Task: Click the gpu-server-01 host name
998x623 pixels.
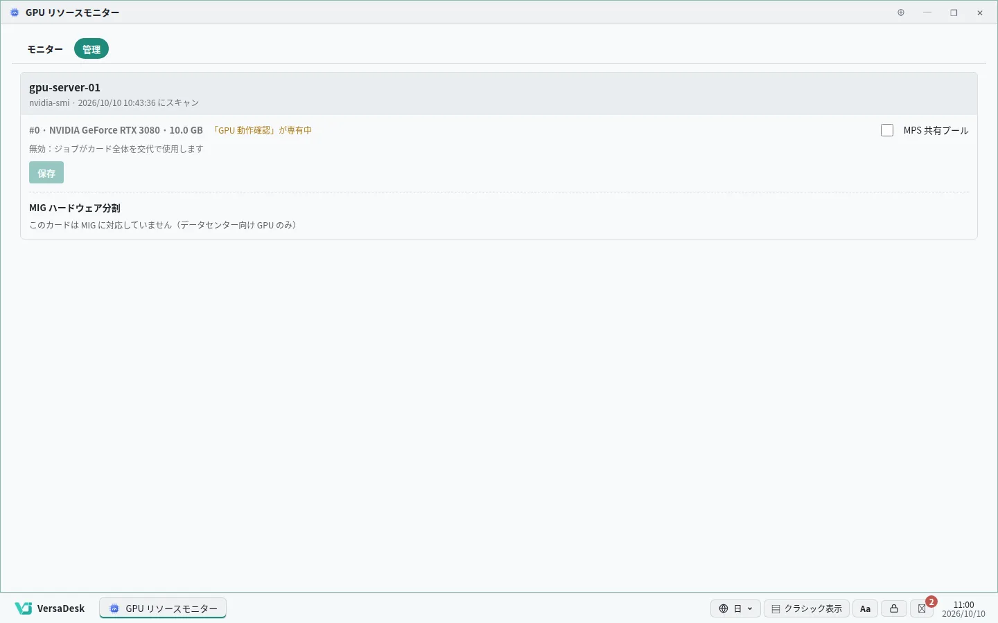Action: pyautogui.click(x=64, y=87)
